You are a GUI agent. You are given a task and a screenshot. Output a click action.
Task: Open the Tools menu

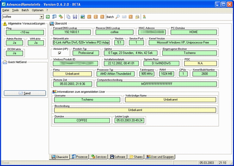pos(16,10)
